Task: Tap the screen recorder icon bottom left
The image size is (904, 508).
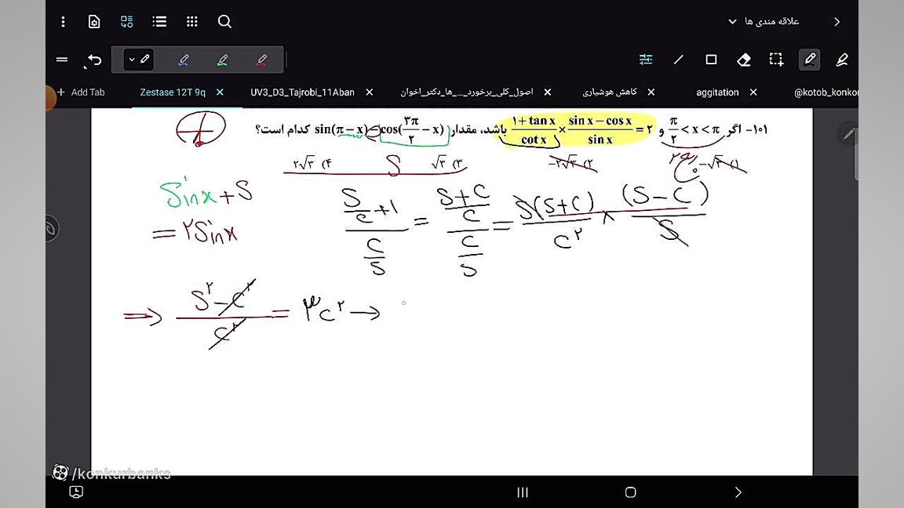Action: 76,492
